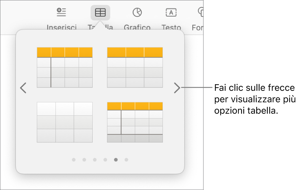Go to last page dot of table styles
The width and height of the screenshot is (300, 190).
click(x=126, y=160)
